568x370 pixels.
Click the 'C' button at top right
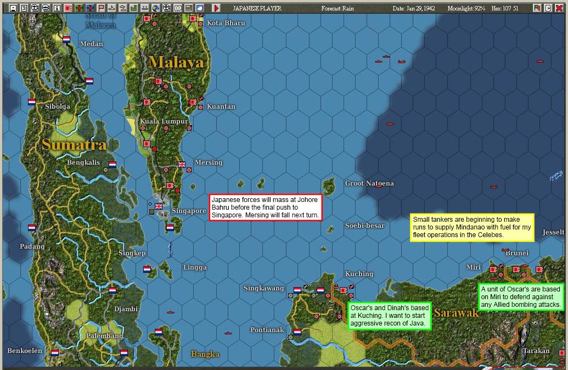(548, 8)
